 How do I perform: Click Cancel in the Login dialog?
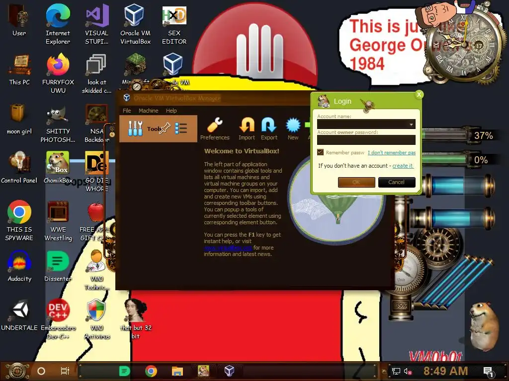(396, 182)
